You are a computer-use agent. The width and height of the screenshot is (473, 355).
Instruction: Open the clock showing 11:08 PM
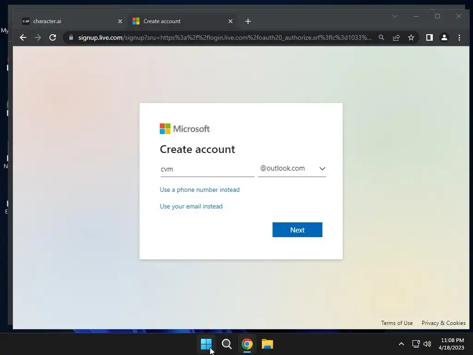click(x=452, y=344)
